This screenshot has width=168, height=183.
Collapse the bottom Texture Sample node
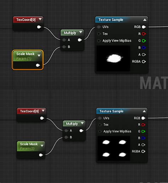coord(144,111)
